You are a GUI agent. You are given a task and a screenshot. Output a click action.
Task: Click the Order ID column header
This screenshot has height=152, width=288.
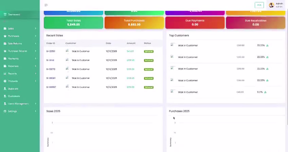click(x=51, y=43)
